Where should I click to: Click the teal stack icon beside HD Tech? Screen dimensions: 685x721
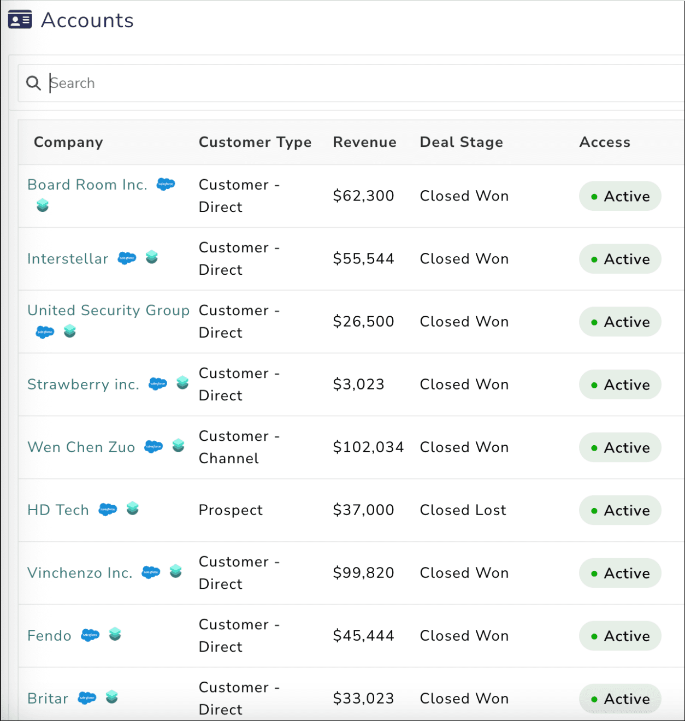pyautogui.click(x=133, y=509)
